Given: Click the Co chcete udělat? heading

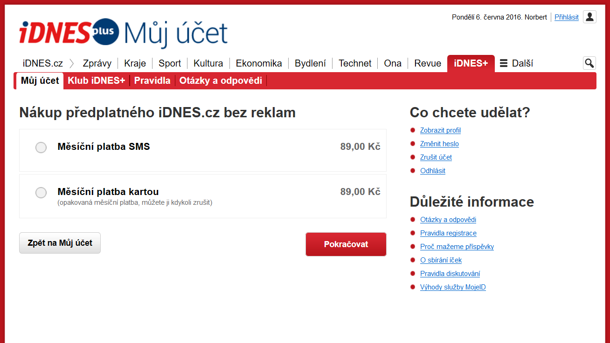Looking at the screenshot, I should [x=470, y=113].
